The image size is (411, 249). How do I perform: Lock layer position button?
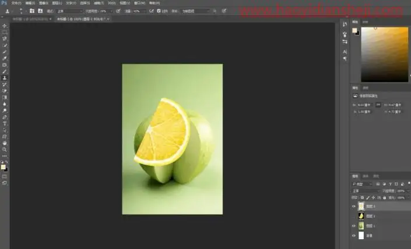[373, 198]
